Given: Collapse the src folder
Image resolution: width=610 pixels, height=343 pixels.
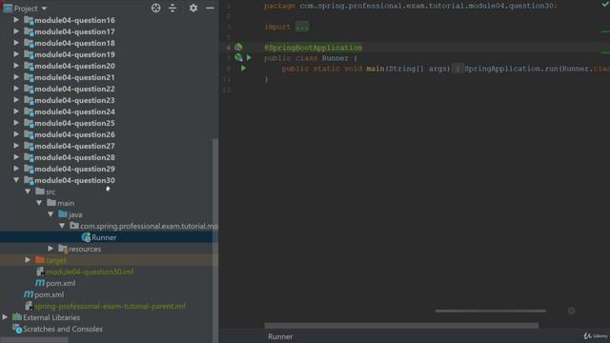Looking at the screenshot, I should coord(28,192).
